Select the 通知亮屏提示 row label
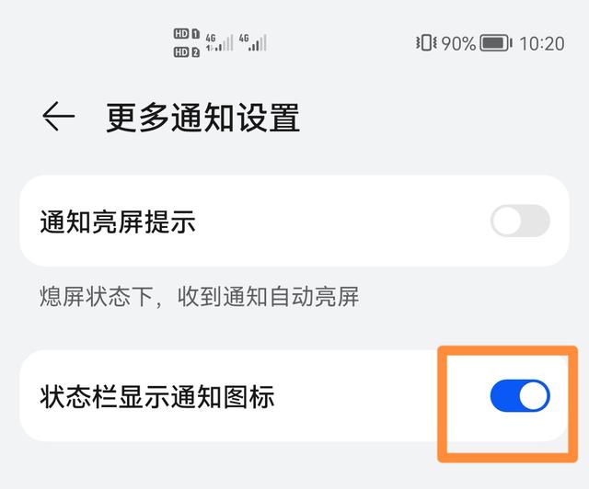Image resolution: width=589 pixels, height=489 pixels. click(x=118, y=222)
